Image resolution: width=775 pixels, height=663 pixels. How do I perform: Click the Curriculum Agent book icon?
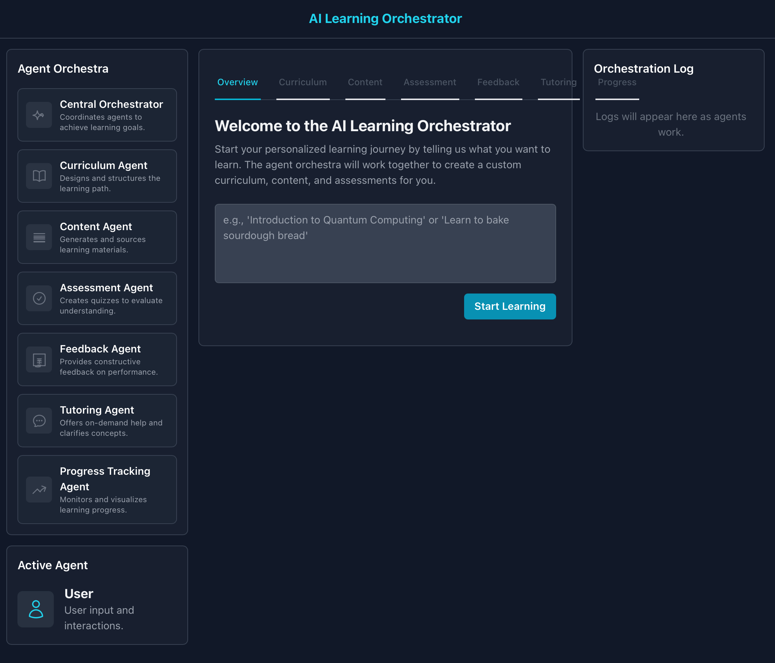click(x=39, y=176)
